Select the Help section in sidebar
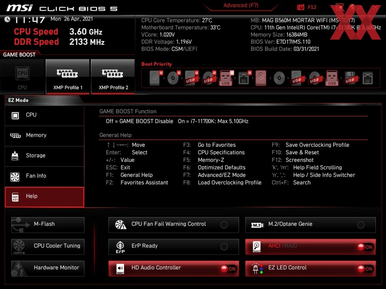Image resolution: width=386 pixels, height=289 pixels. coord(45,197)
